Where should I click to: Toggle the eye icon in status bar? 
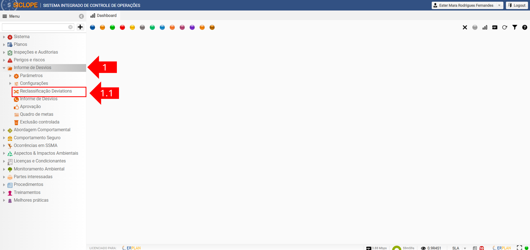coord(423,248)
